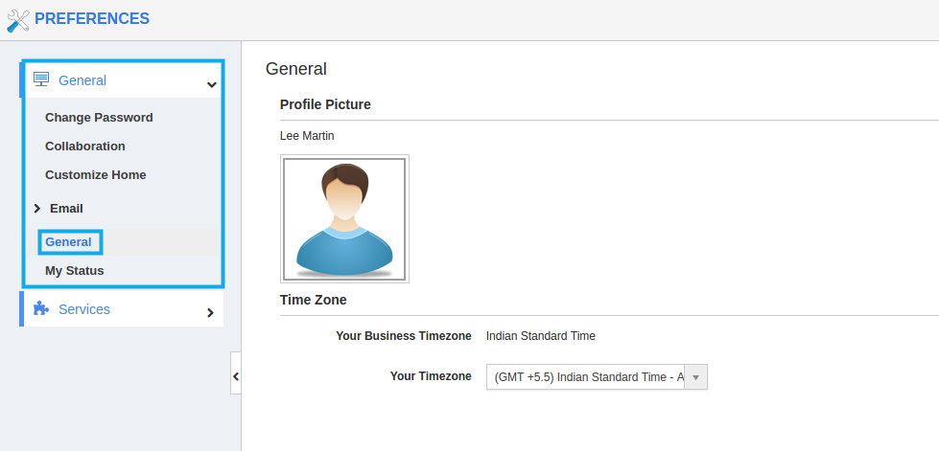Expand the Services section arrow
Viewport: 939px width, 451px height.
point(210,312)
